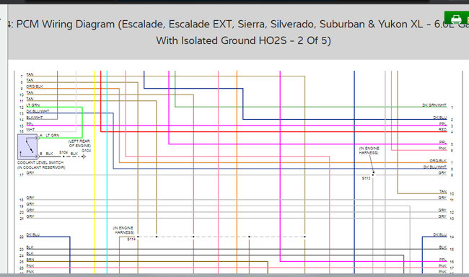Image resolution: width=469 pixels, height=277 pixels.
Task: Click the COOLANT LEVEL SWITCH label
Action: click(40, 162)
